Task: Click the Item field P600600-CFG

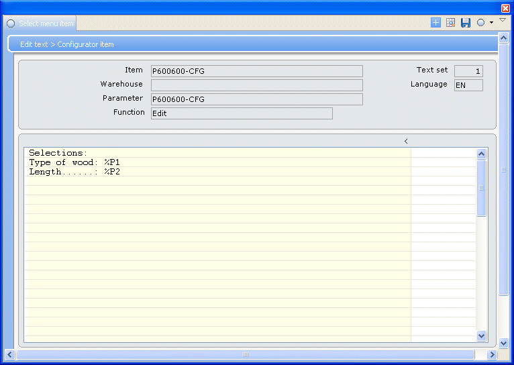Action: (x=256, y=71)
